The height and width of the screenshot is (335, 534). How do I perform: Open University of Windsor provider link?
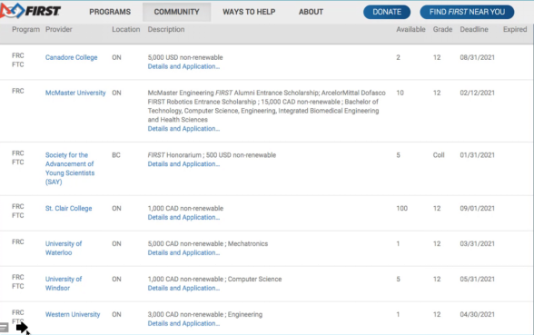click(x=64, y=283)
